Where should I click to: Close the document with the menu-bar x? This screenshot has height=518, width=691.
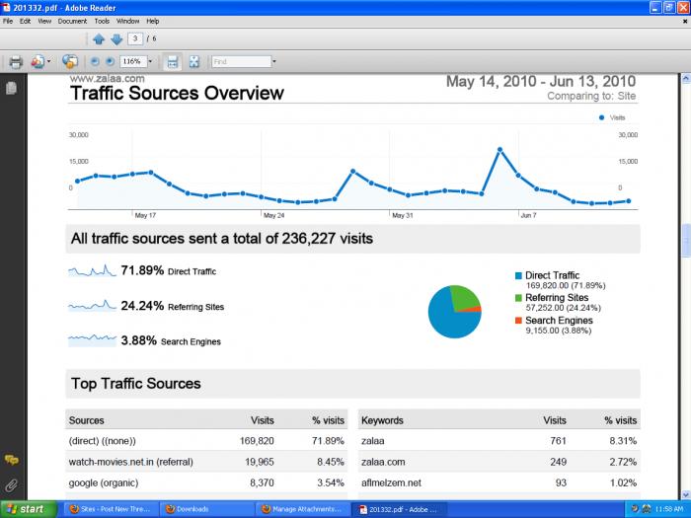coord(685,21)
